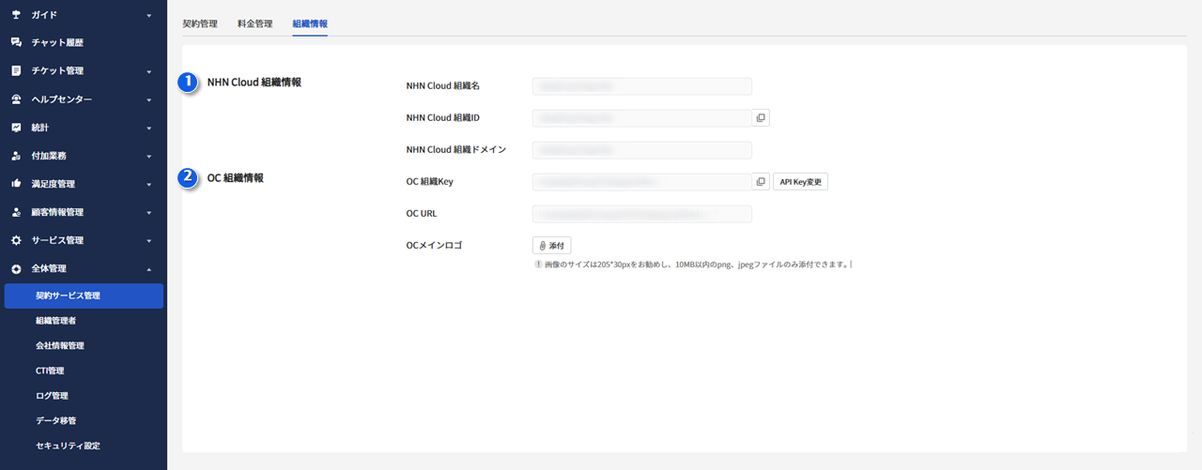1202x470 pixels.
Task: Click the help center headset icon
Action: click(16, 99)
